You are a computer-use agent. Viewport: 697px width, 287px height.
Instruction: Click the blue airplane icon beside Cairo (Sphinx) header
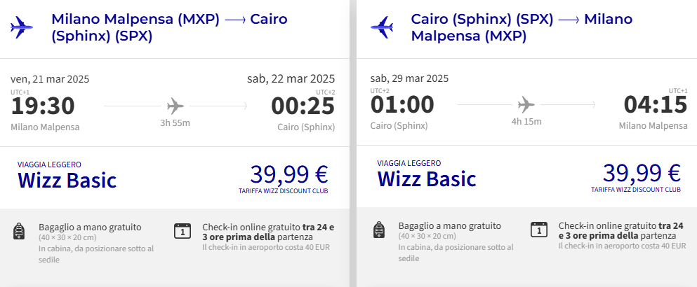pyautogui.click(x=381, y=27)
